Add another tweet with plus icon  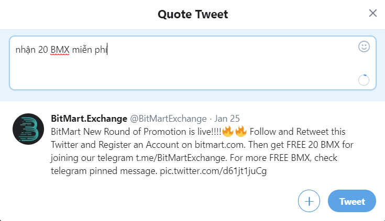tap(309, 201)
